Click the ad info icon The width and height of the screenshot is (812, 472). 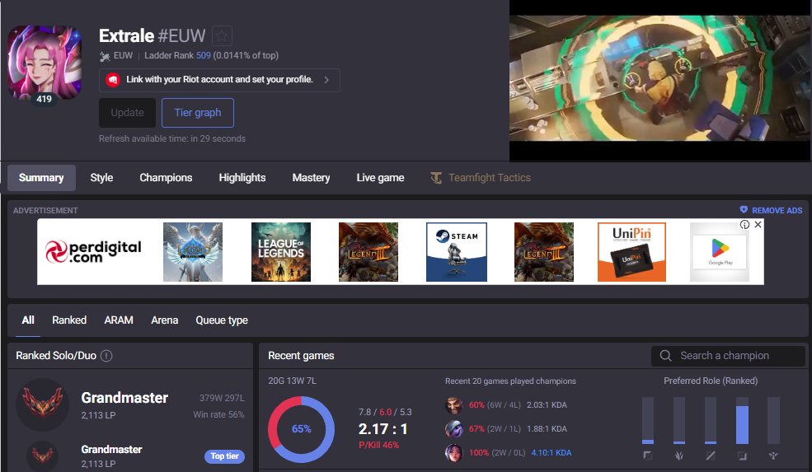tap(744, 225)
